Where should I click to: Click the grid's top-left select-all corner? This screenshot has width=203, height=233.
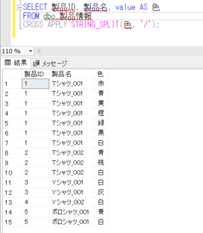(12, 74)
